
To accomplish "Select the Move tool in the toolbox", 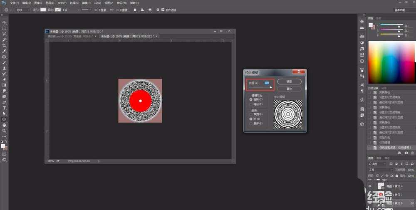I will (x=5, y=22).
